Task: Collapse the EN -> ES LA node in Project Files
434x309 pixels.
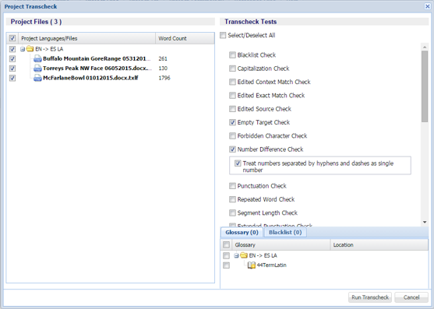Action: [23, 49]
